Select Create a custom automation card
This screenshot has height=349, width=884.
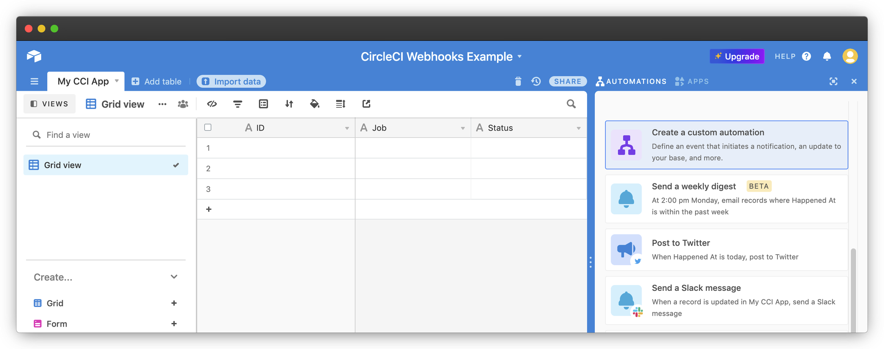click(727, 145)
